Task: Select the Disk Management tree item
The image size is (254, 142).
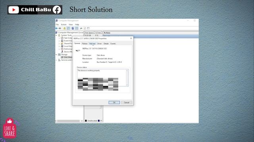Action: pyautogui.click(x=66, y=57)
